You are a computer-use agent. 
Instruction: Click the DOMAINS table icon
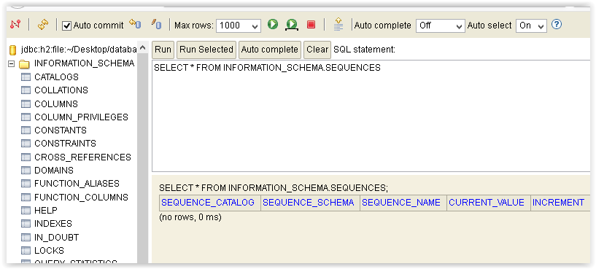point(26,171)
